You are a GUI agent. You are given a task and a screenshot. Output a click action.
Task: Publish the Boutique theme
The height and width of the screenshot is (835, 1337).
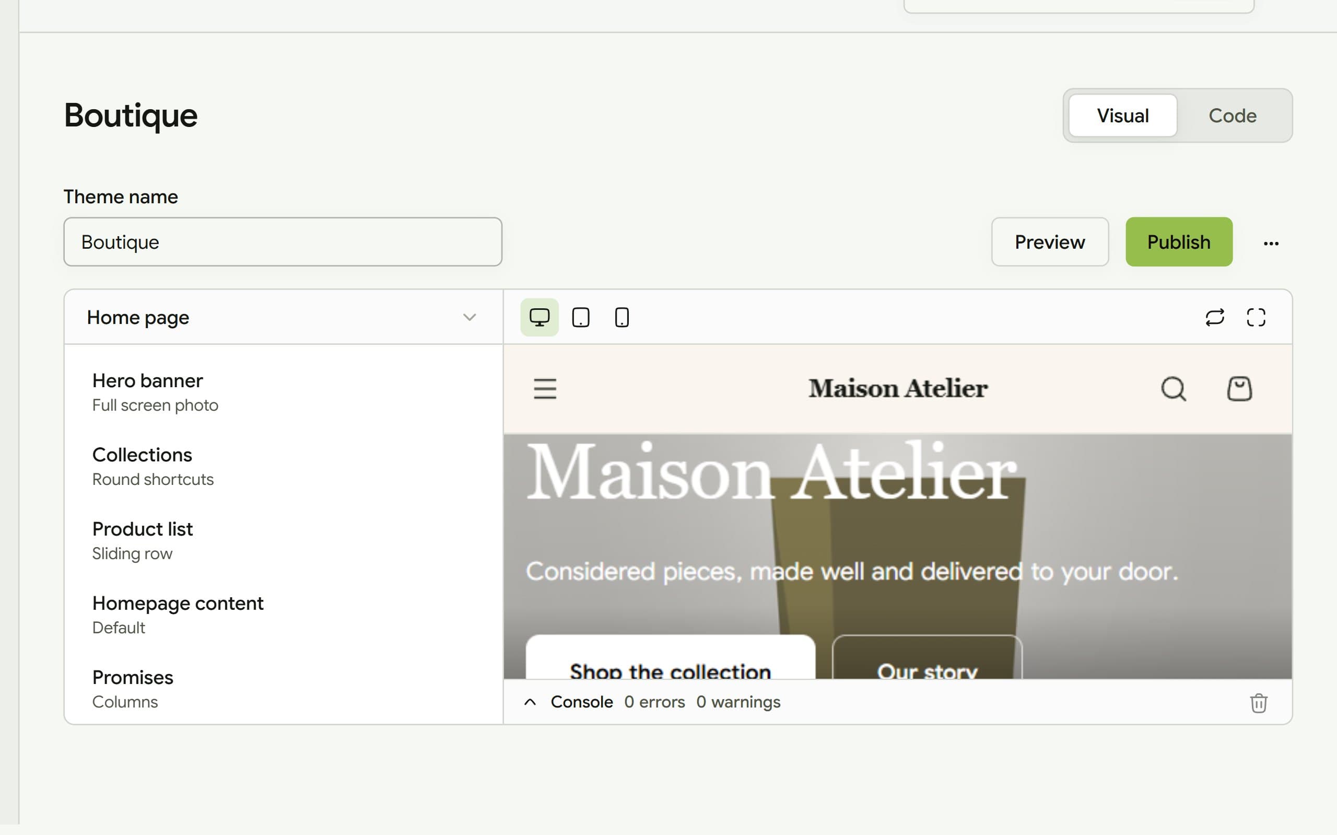[1179, 242]
